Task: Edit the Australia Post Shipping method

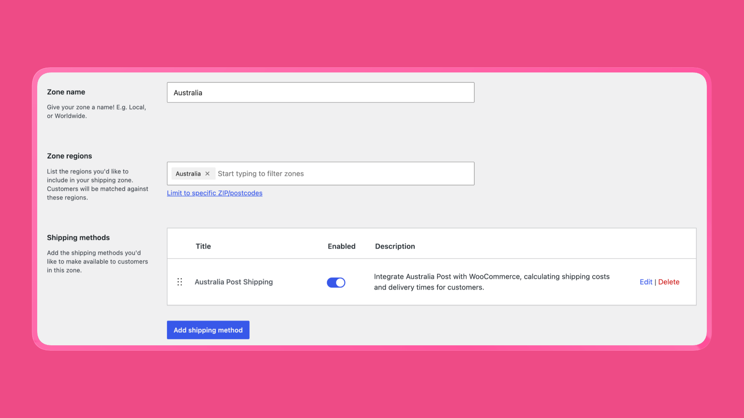Action: (x=646, y=282)
